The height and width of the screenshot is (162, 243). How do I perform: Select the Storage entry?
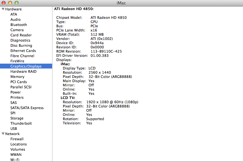click(17, 118)
